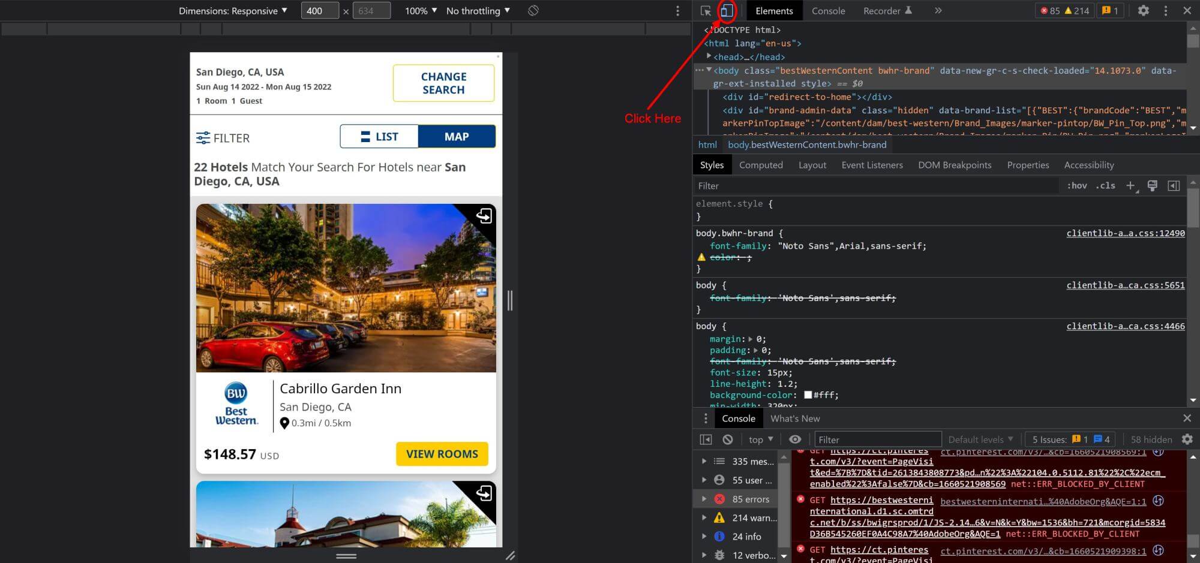1200x563 pixels.
Task: Open live expression eye icon
Action: point(795,439)
